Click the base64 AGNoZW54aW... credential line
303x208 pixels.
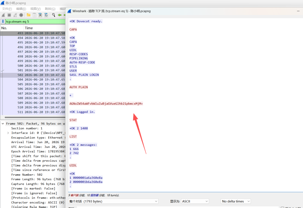point(106,103)
